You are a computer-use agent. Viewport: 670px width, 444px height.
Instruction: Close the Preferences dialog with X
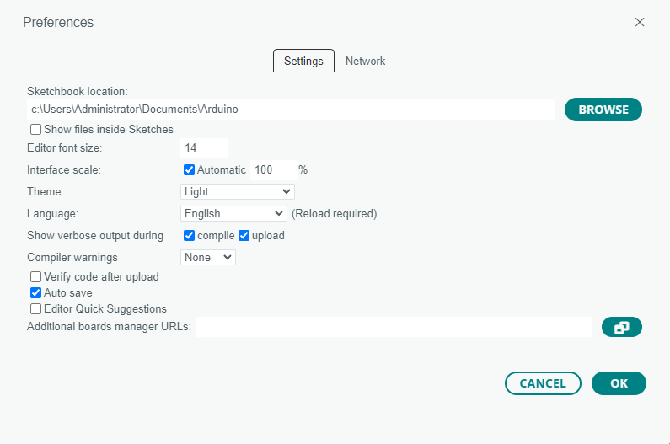[x=639, y=22]
